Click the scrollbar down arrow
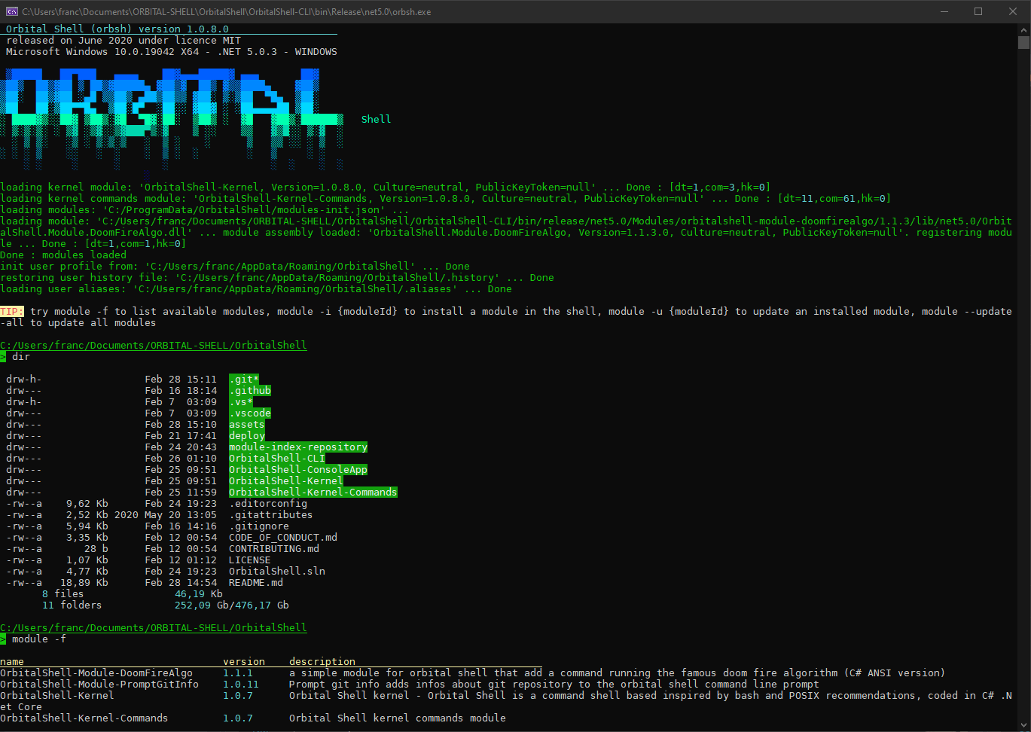The image size is (1031, 732). [1024, 725]
